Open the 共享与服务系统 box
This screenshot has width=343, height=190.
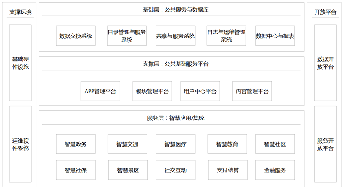tap(175, 36)
